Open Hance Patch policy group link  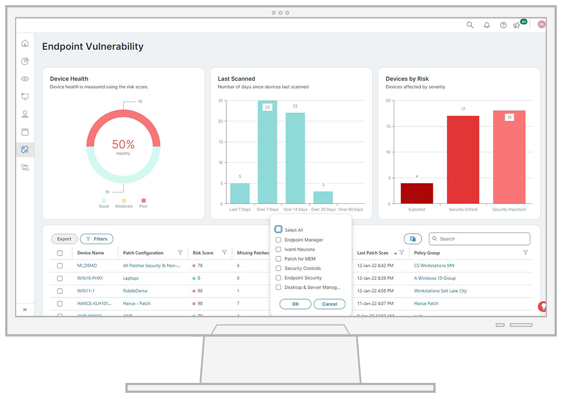coord(426,303)
